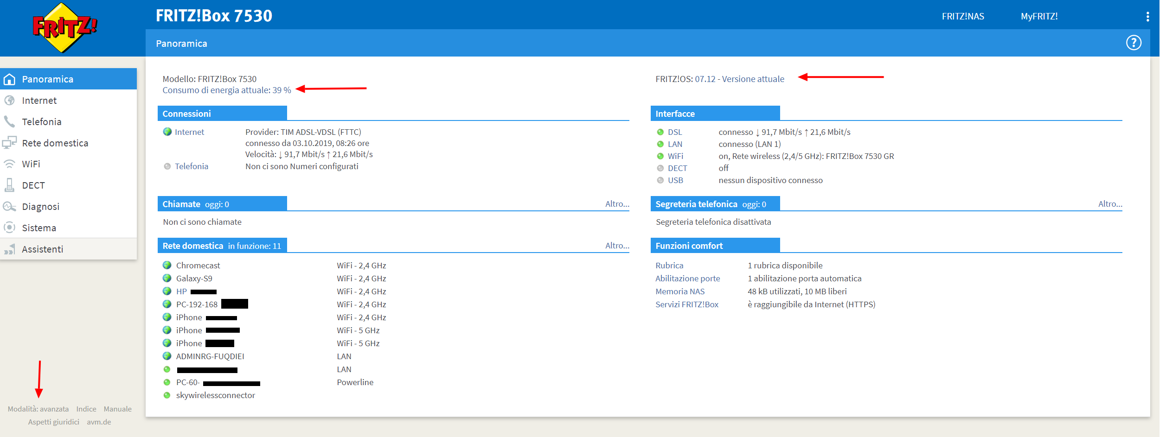Open the DECT menu in sidebar
Screen dimensions: 1166x437
pos(68,185)
